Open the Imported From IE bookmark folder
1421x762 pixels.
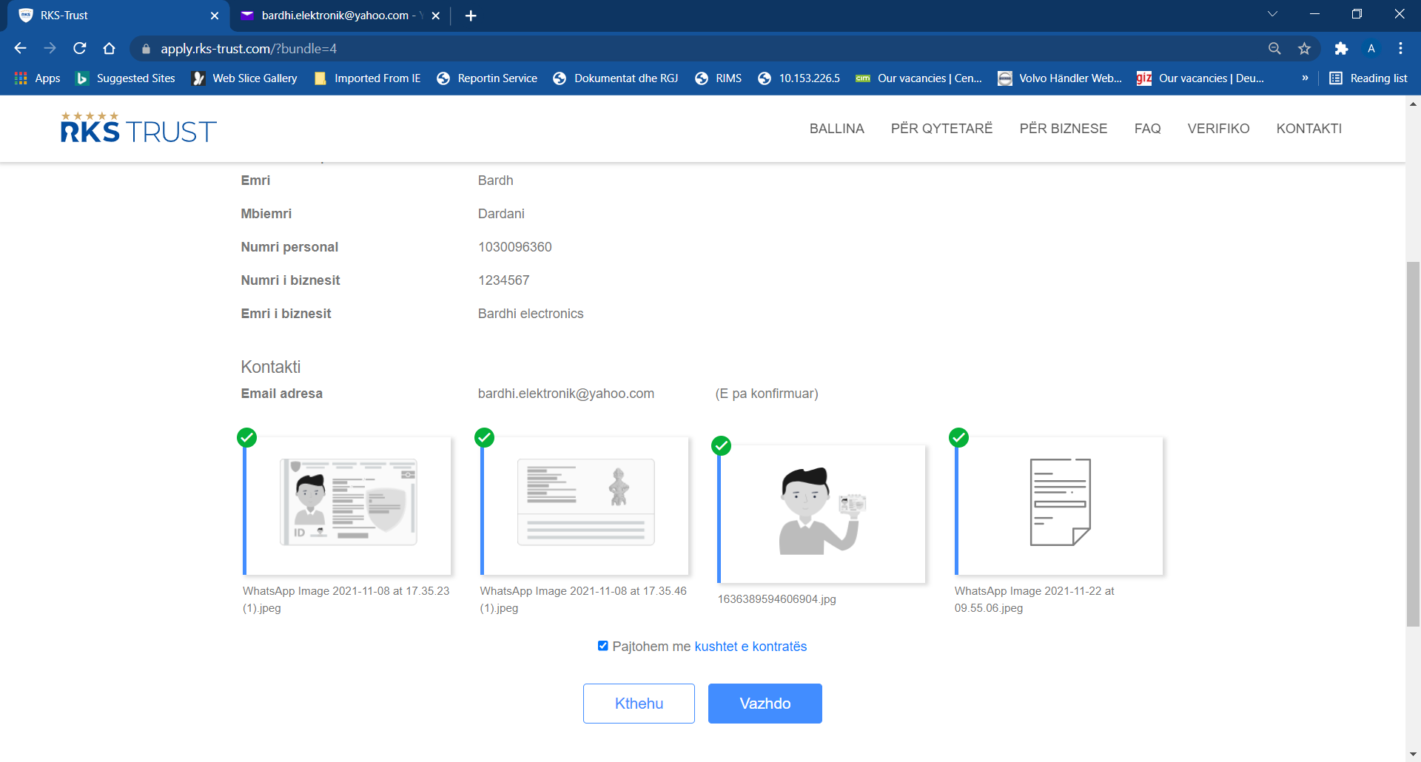(x=367, y=78)
